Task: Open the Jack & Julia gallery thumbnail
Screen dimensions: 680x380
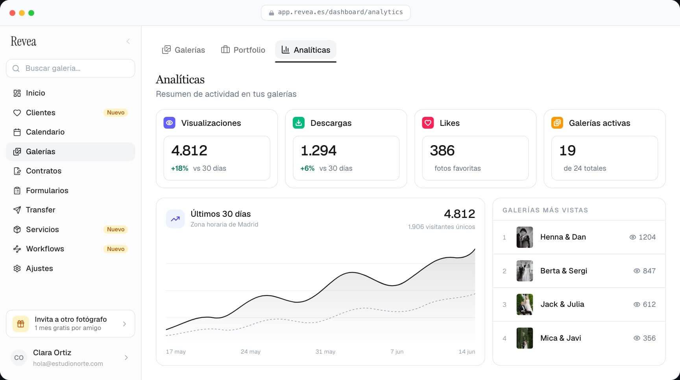Action: point(525,304)
